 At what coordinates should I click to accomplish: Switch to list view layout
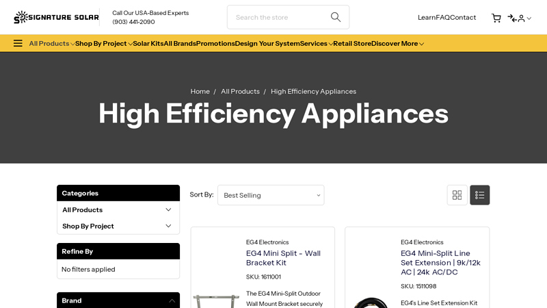click(479, 195)
